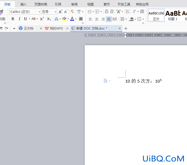Click the Increase indent icon

pyautogui.click(x=112, y=12)
